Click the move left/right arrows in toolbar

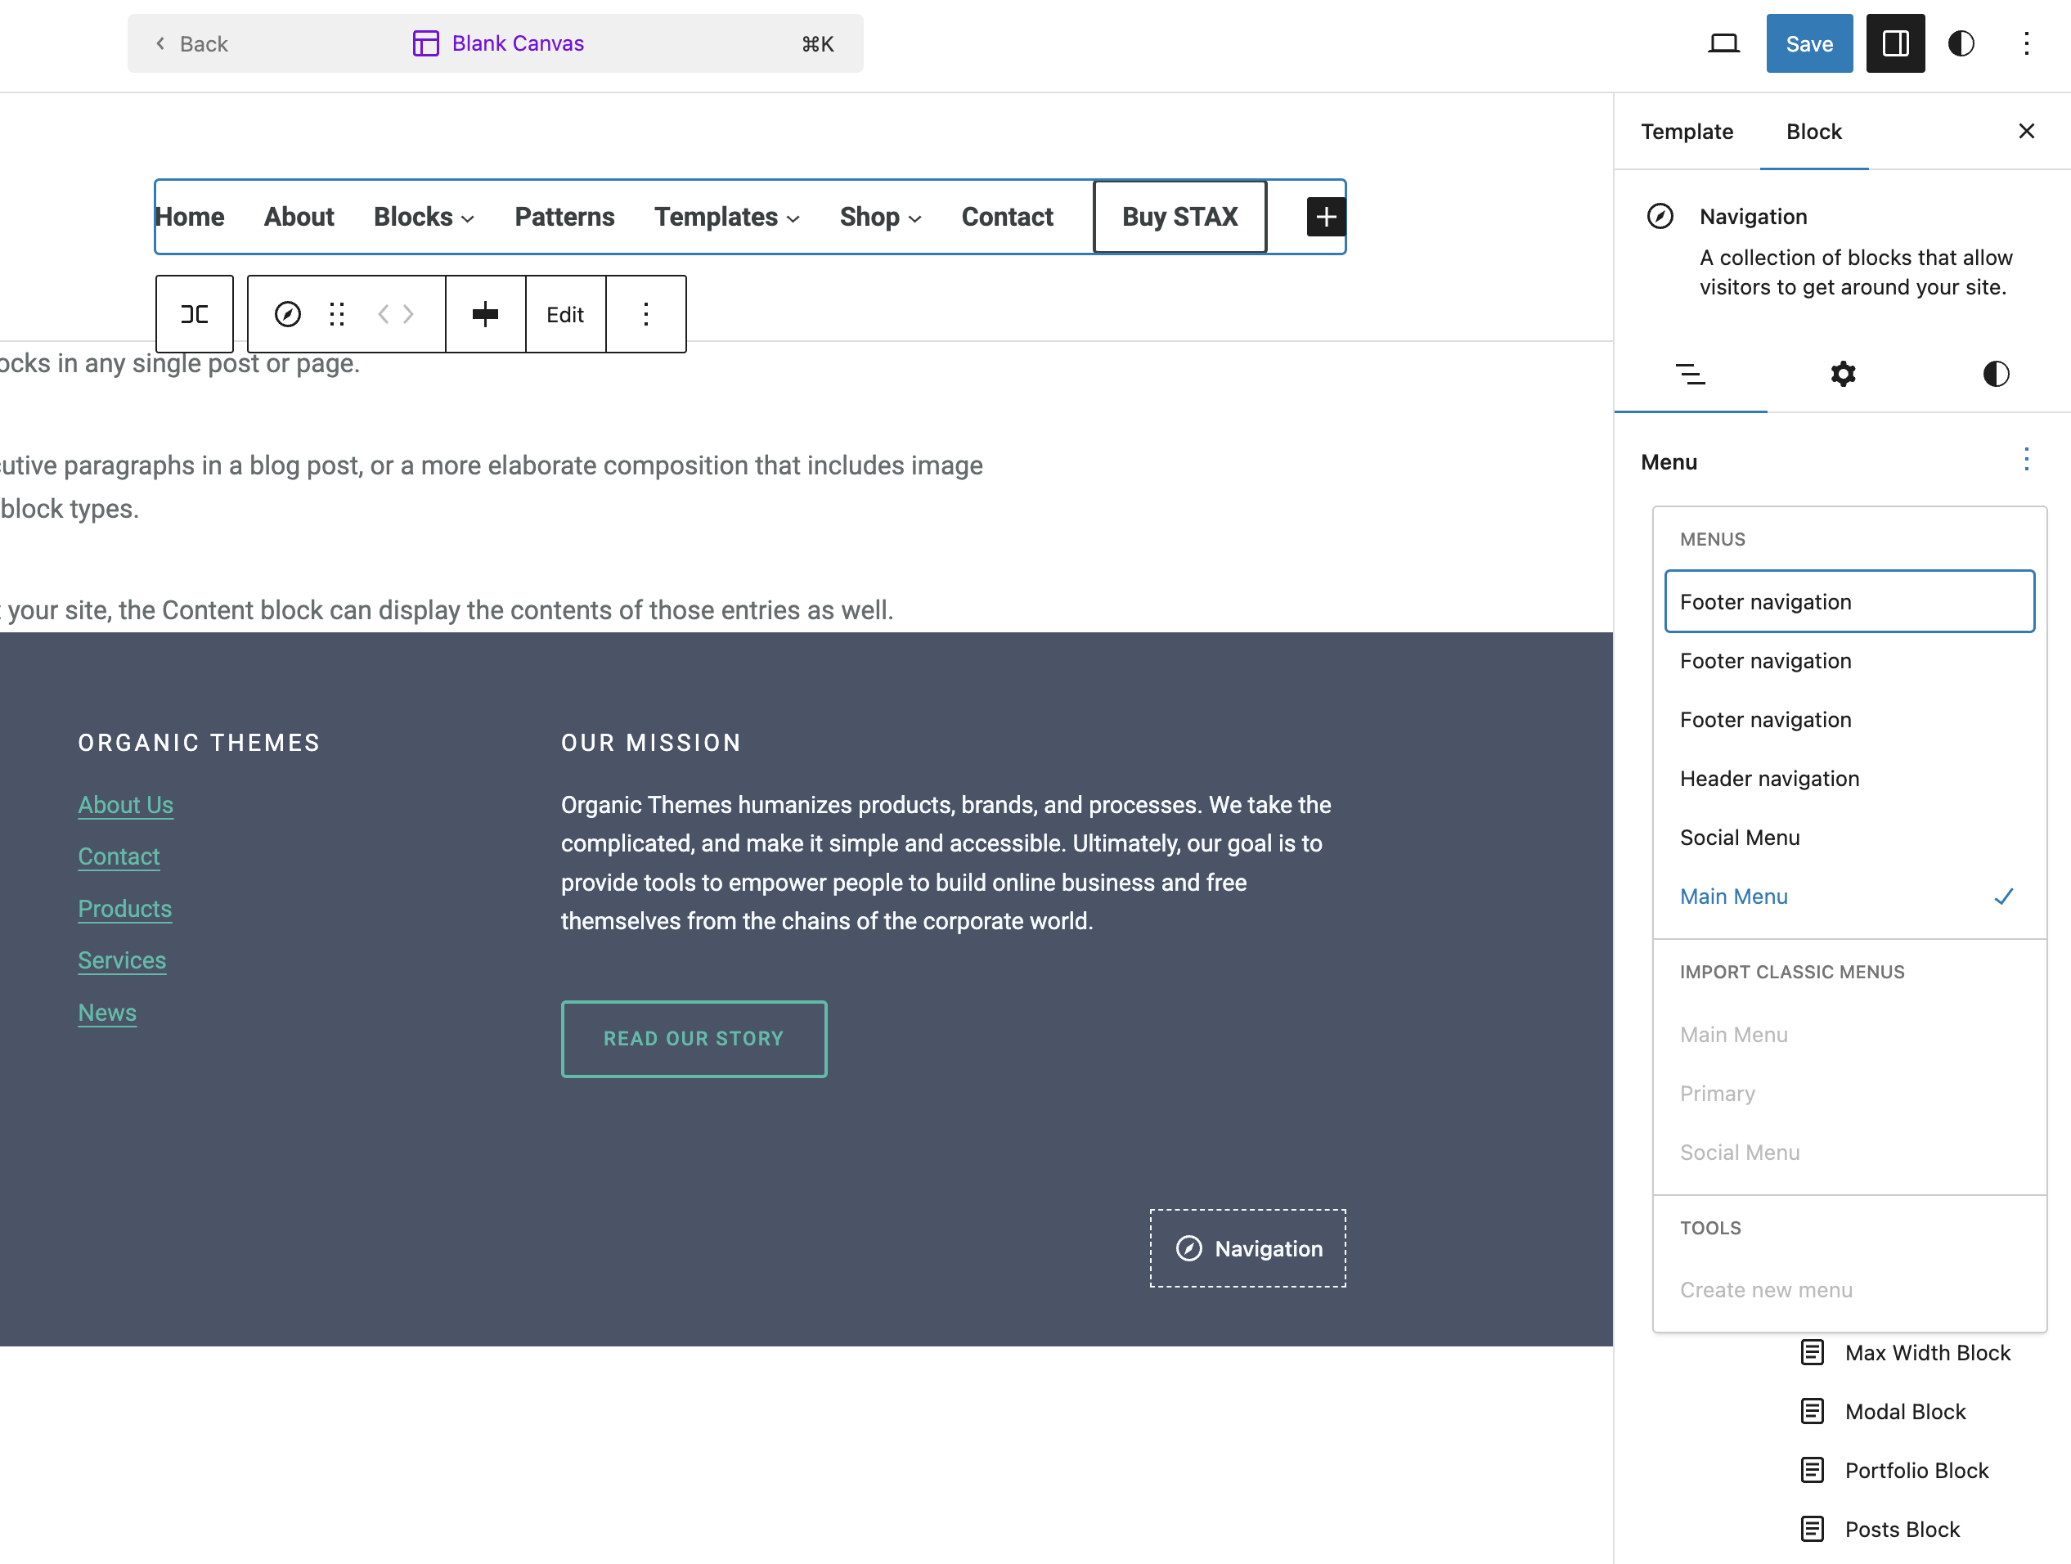[396, 314]
